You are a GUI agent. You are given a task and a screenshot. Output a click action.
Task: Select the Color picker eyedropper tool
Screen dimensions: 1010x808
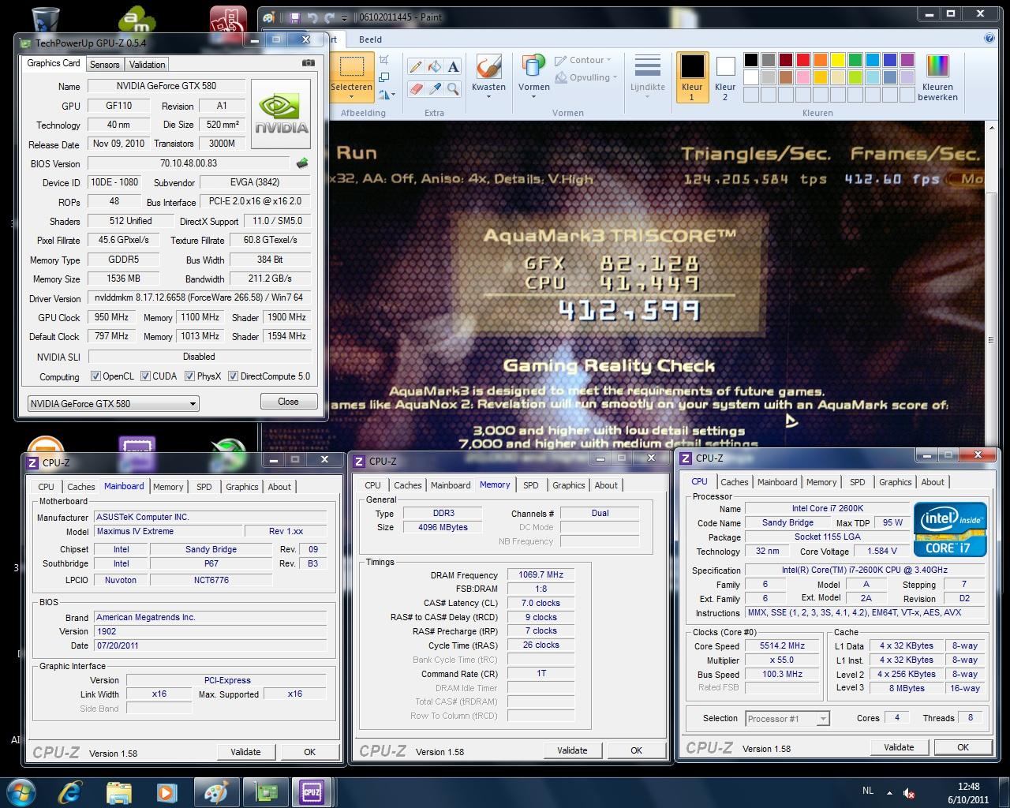[434, 89]
